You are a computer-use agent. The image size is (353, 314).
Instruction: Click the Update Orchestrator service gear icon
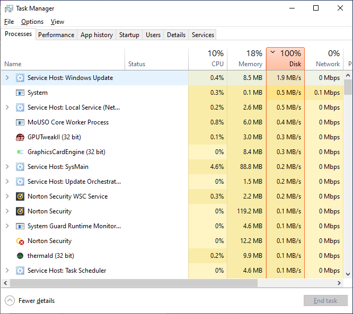20,182
